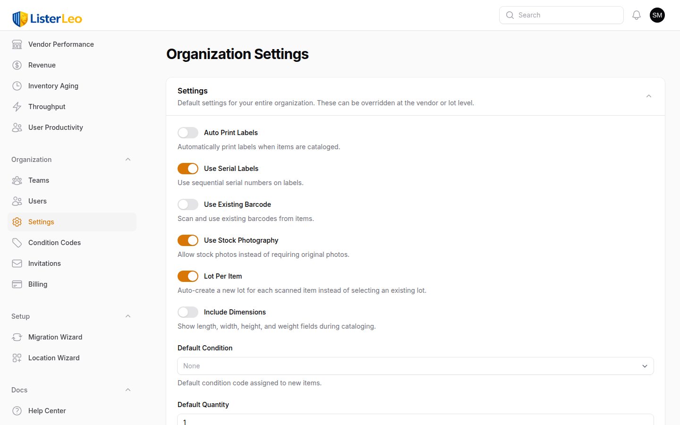
Task: Open the Default Condition dropdown
Action: pyautogui.click(x=415, y=366)
